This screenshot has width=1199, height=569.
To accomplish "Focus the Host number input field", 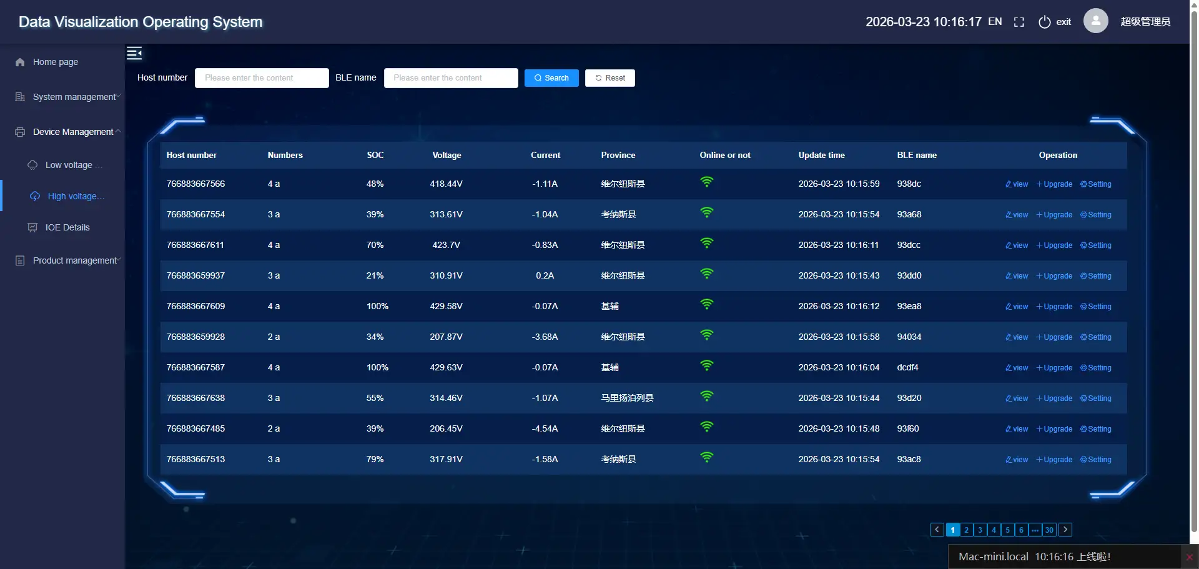I will (262, 78).
